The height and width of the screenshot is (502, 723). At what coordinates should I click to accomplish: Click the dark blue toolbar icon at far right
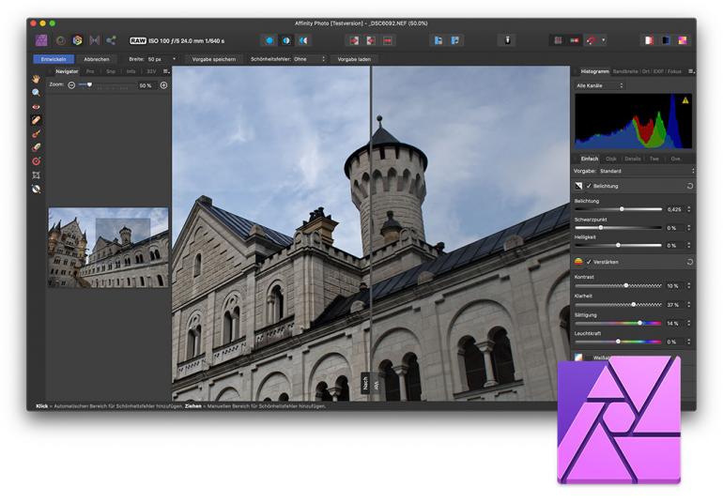tap(666, 40)
